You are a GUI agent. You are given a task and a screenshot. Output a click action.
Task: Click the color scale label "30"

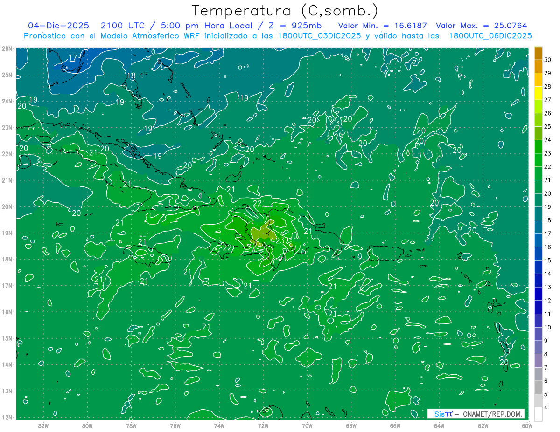click(548, 59)
